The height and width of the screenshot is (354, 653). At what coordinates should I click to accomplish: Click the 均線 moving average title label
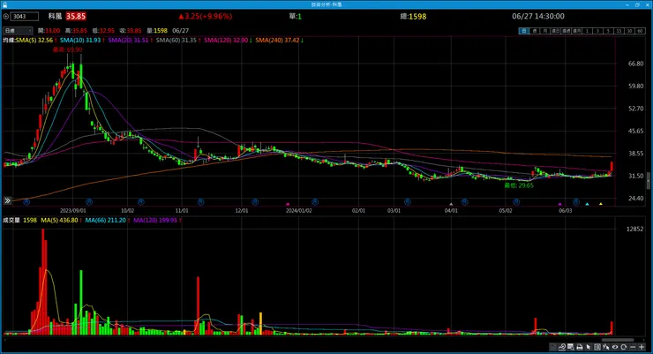9,41
